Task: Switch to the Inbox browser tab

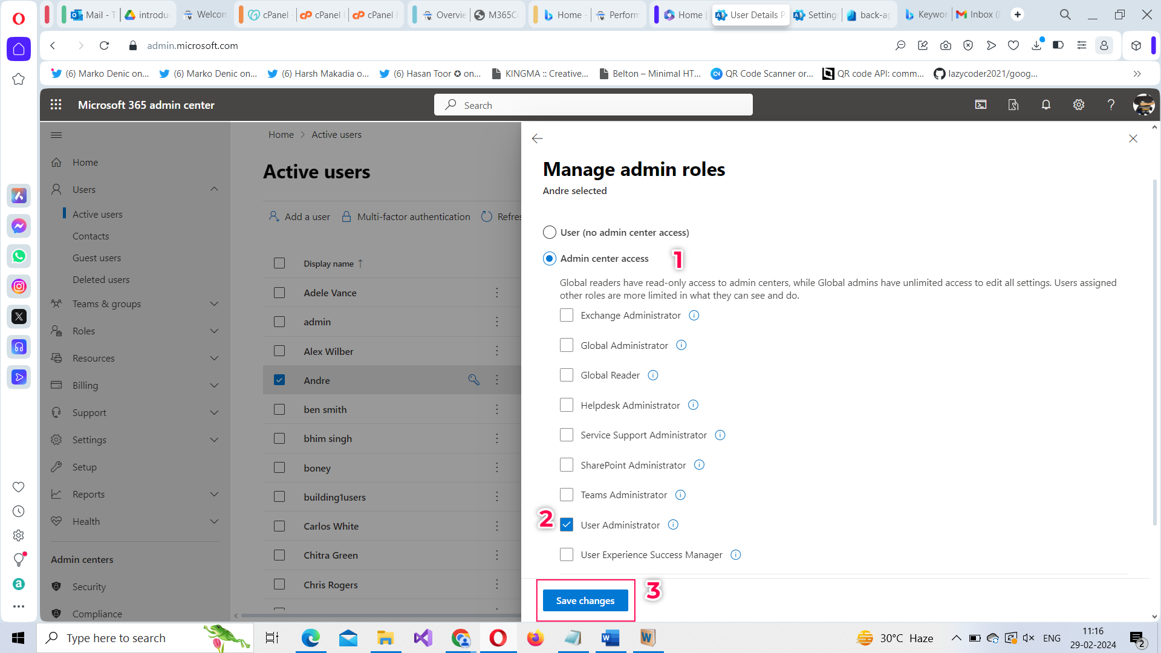Action: pos(980,15)
